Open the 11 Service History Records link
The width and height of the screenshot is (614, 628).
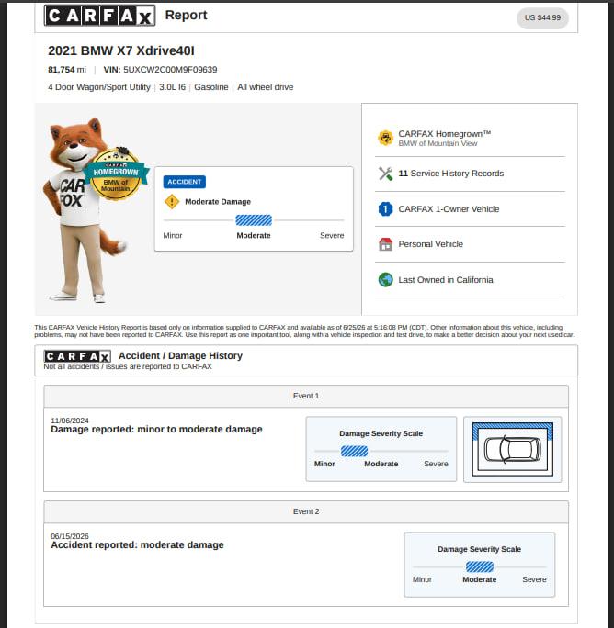pyautogui.click(x=450, y=174)
